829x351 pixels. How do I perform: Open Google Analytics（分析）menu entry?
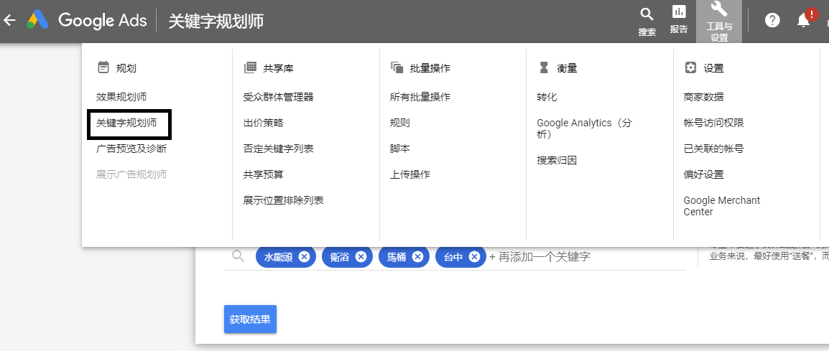click(584, 128)
